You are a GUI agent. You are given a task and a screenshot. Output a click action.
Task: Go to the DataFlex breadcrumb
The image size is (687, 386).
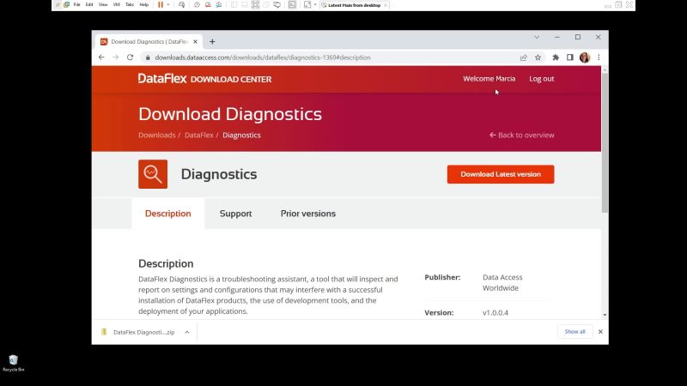[x=199, y=135]
